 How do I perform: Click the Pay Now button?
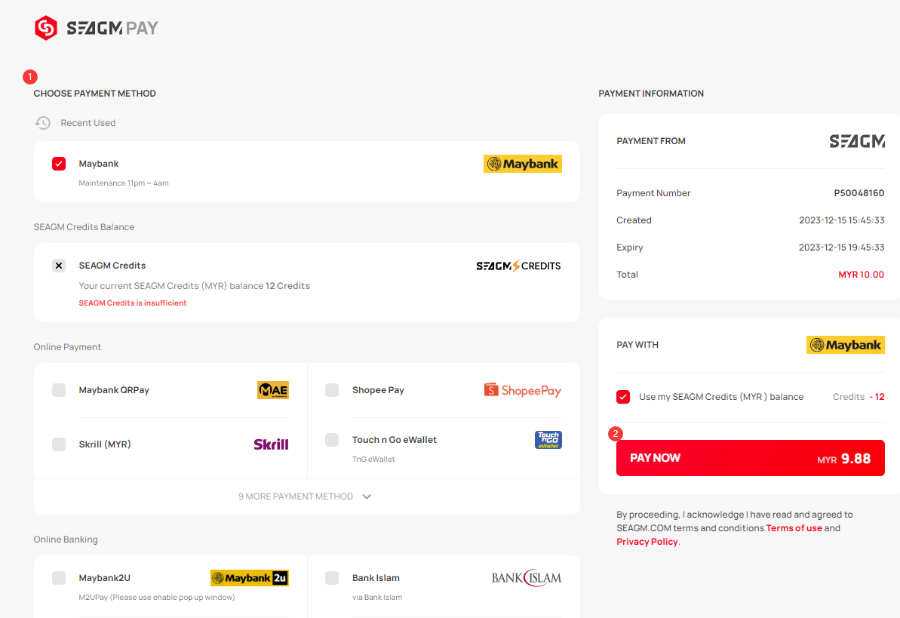[750, 458]
